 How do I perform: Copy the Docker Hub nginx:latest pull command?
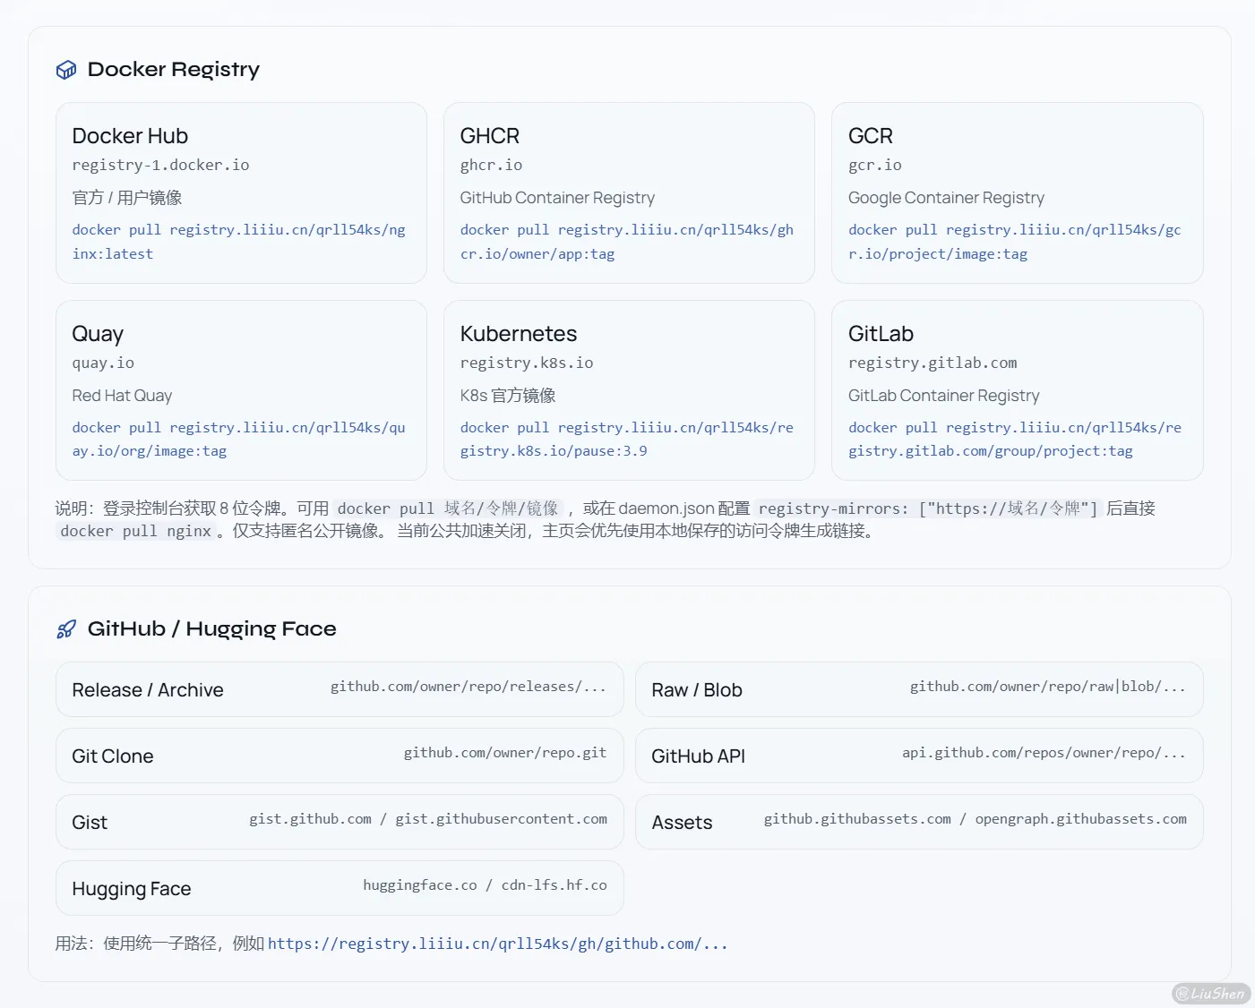pyautogui.click(x=239, y=242)
